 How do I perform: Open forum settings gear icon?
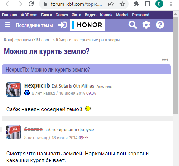coord(146,25)
